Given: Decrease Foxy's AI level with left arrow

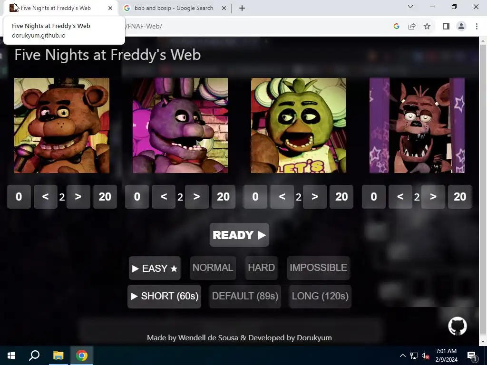Looking at the screenshot, I should tap(400, 196).
